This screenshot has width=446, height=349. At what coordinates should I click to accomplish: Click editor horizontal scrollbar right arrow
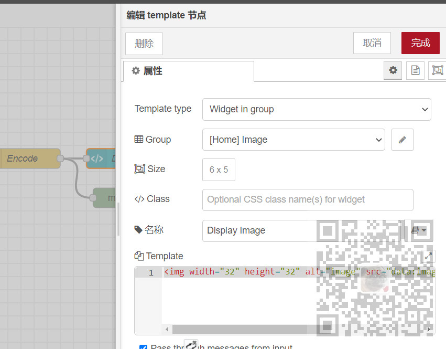pos(429,330)
